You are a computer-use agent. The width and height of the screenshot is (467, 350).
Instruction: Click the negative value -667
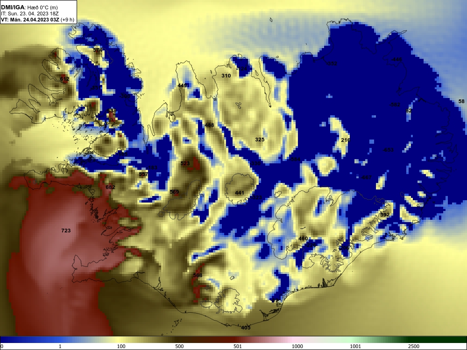tap(366, 177)
